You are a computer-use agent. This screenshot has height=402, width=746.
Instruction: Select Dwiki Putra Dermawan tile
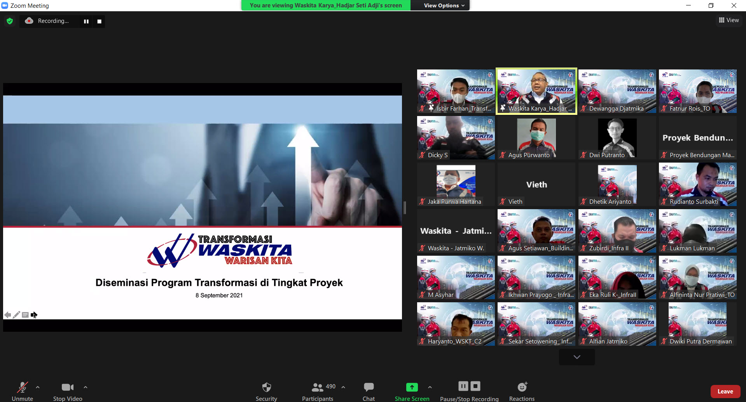coord(698,324)
